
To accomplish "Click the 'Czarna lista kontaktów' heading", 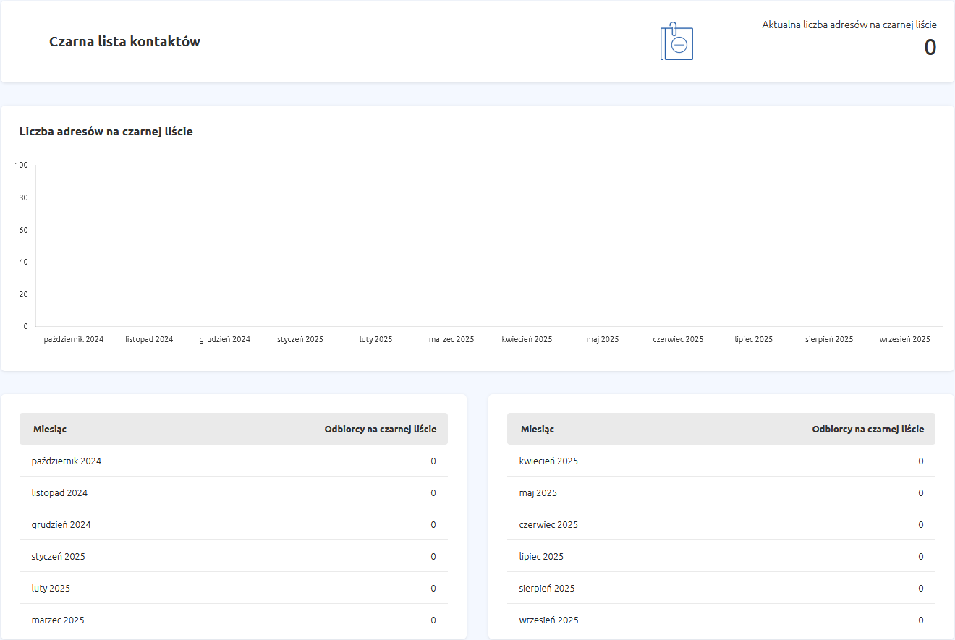I will [x=124, y=42].
